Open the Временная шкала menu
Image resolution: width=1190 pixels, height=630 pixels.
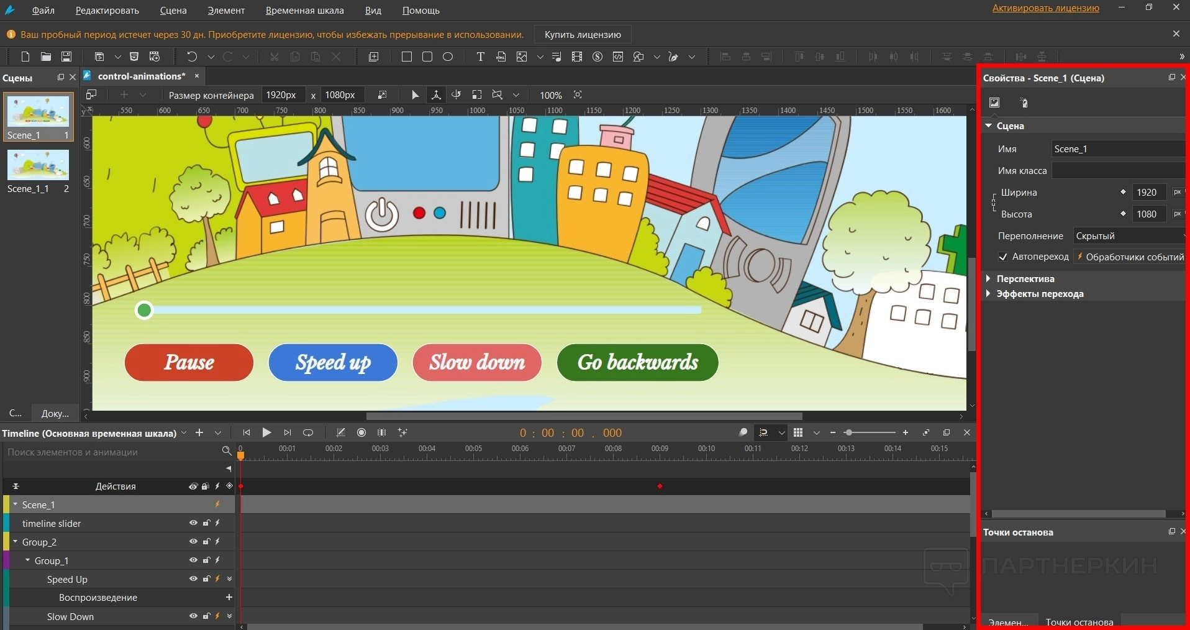click(304, 11)
